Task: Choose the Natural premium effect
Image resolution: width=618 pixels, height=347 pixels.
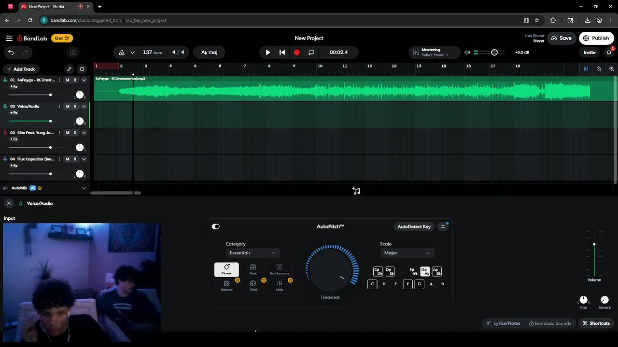Action: 226,285
